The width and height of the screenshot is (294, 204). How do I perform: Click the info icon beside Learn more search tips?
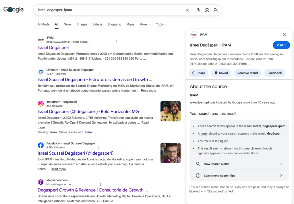click(x=198, y=176)
